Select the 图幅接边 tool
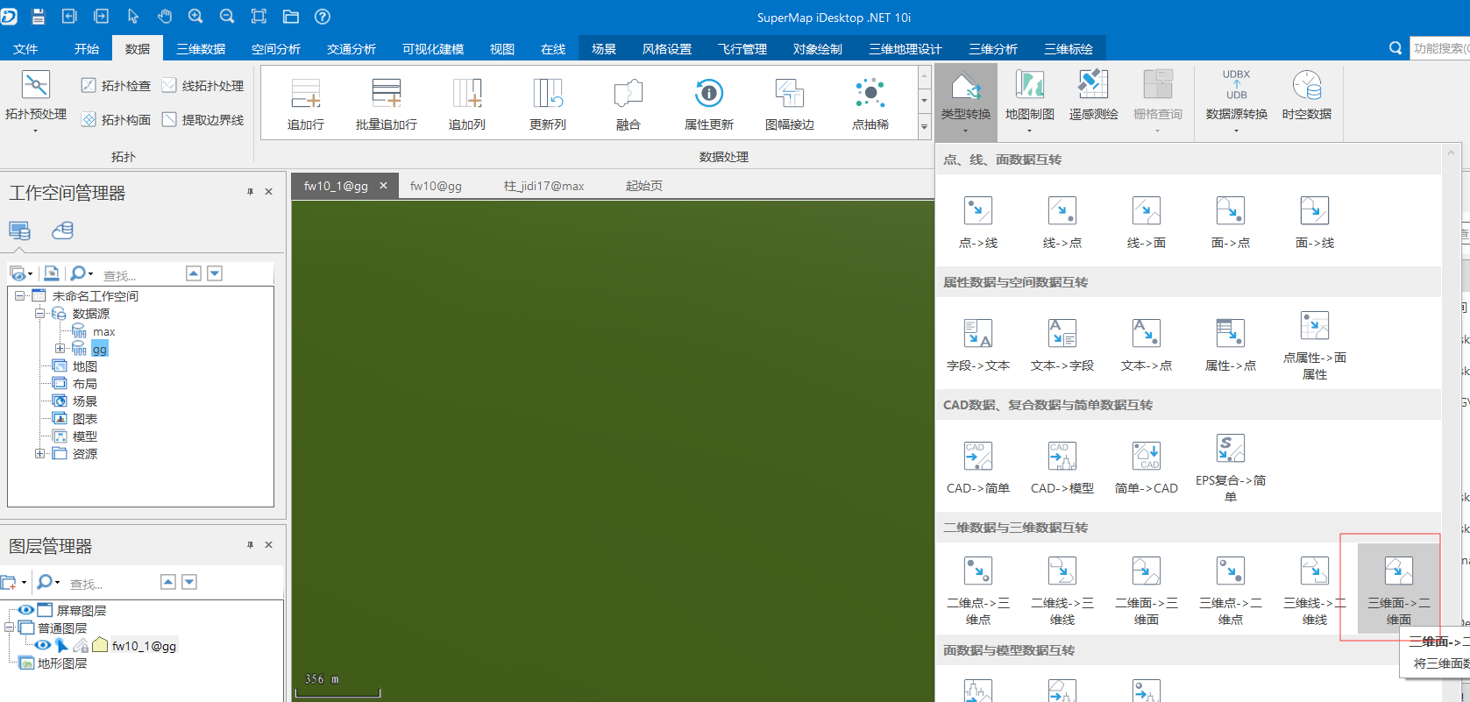Screen dimensions: 1470x702 click(x=789, y=103)
